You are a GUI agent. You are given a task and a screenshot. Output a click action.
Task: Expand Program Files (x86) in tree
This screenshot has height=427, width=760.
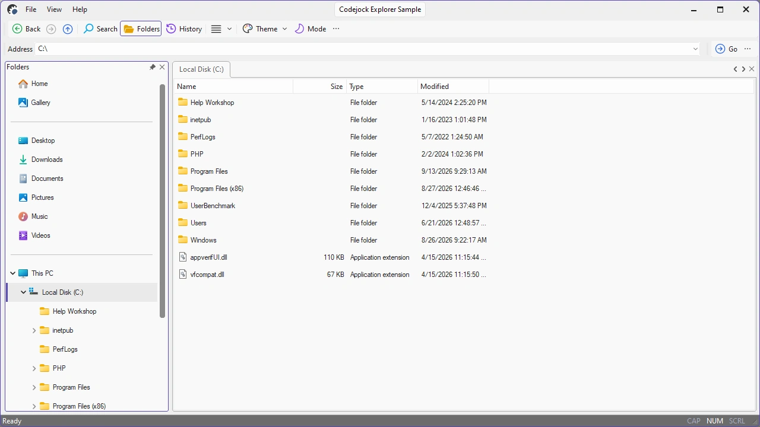34,406
